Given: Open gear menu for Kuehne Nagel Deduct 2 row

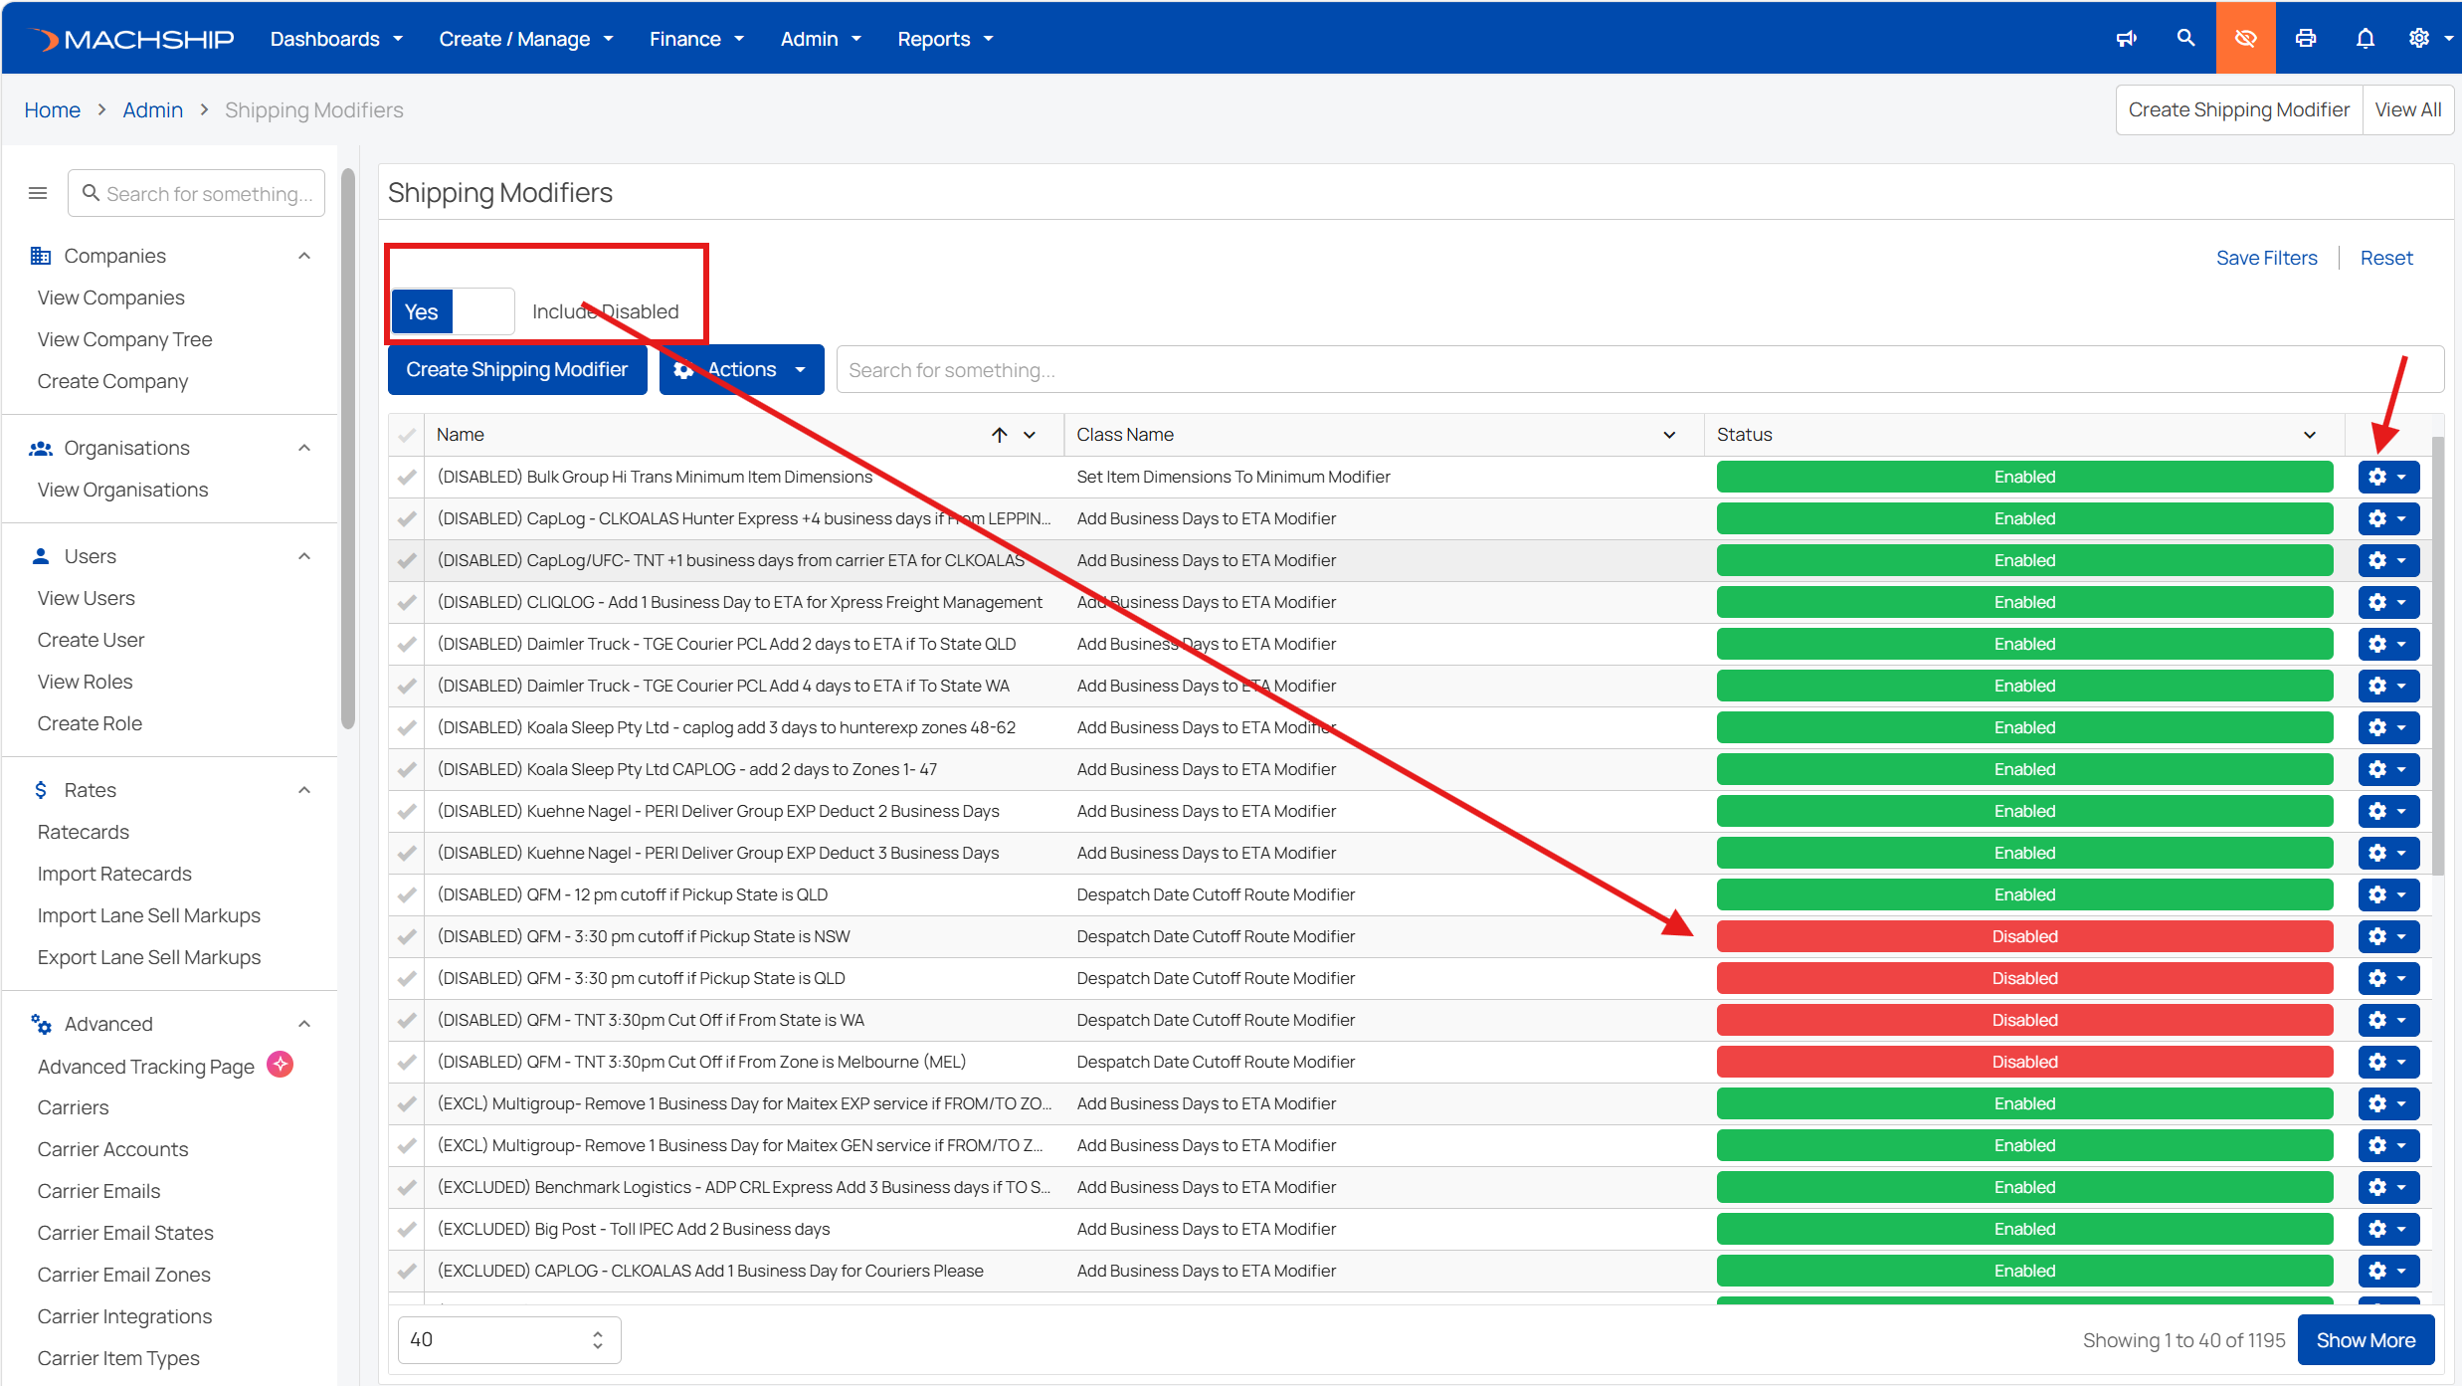Looking at the screenshot, I should click(2388, 811).
